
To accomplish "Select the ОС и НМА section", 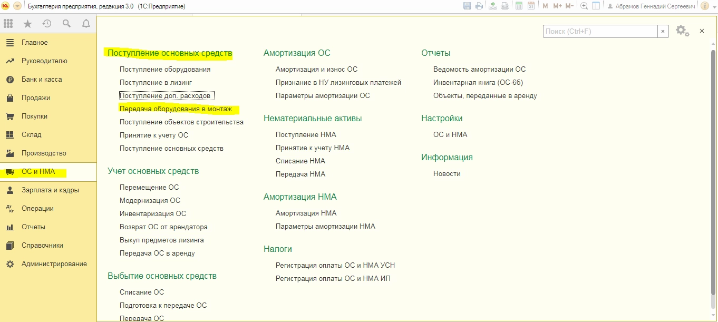I will (x=48, y=172).
